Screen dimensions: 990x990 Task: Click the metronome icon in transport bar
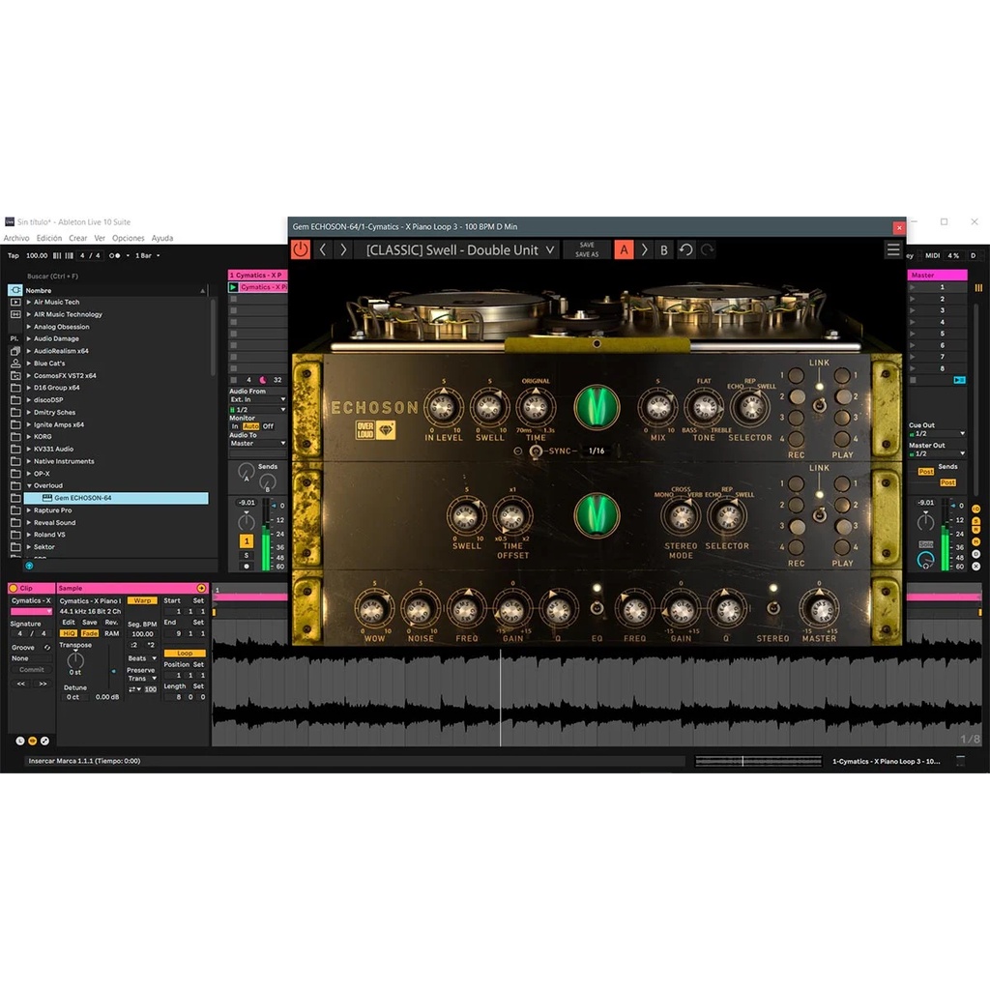tap(114, 255)
